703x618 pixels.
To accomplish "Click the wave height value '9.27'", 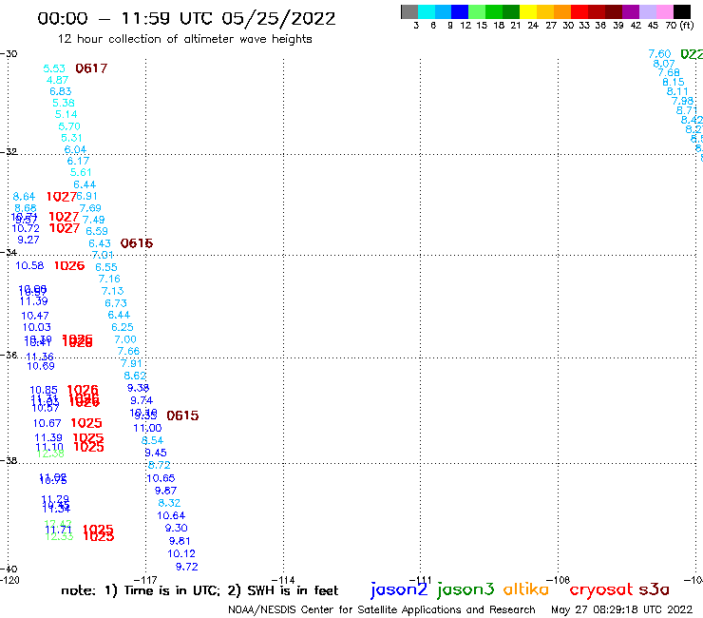I will (x=28, y=241).
